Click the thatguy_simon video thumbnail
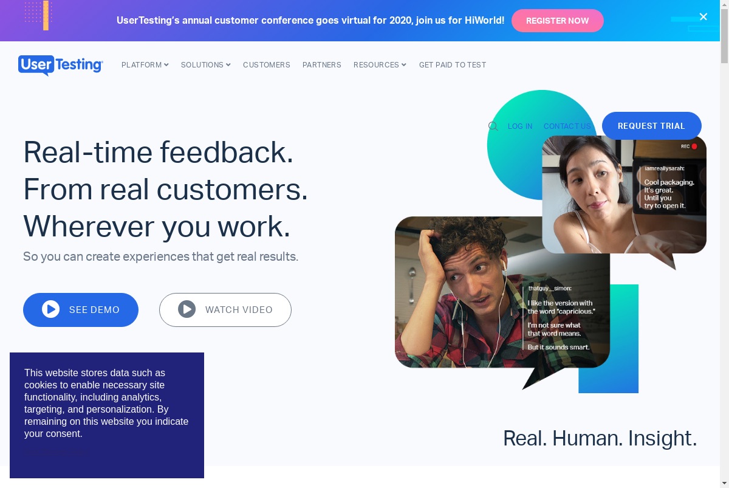The height and width of the screenshot is (488, 729). 502,292
